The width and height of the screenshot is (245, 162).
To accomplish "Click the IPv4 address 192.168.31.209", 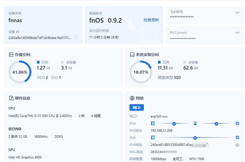I will pos(161,131).
